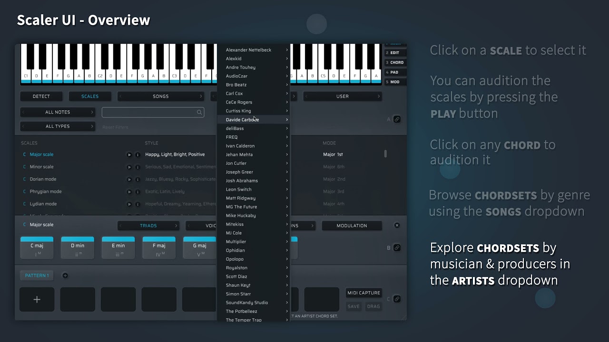This screenshot has height=342, width=609.
Task: Open the TRIADS chord type dropdown
Action: pyautogui.click(x=148, y=226)
